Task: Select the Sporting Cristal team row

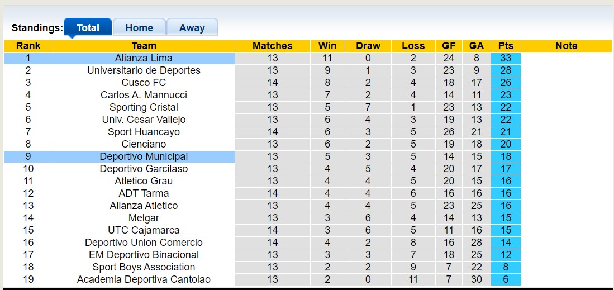Action: coord(144,107)
